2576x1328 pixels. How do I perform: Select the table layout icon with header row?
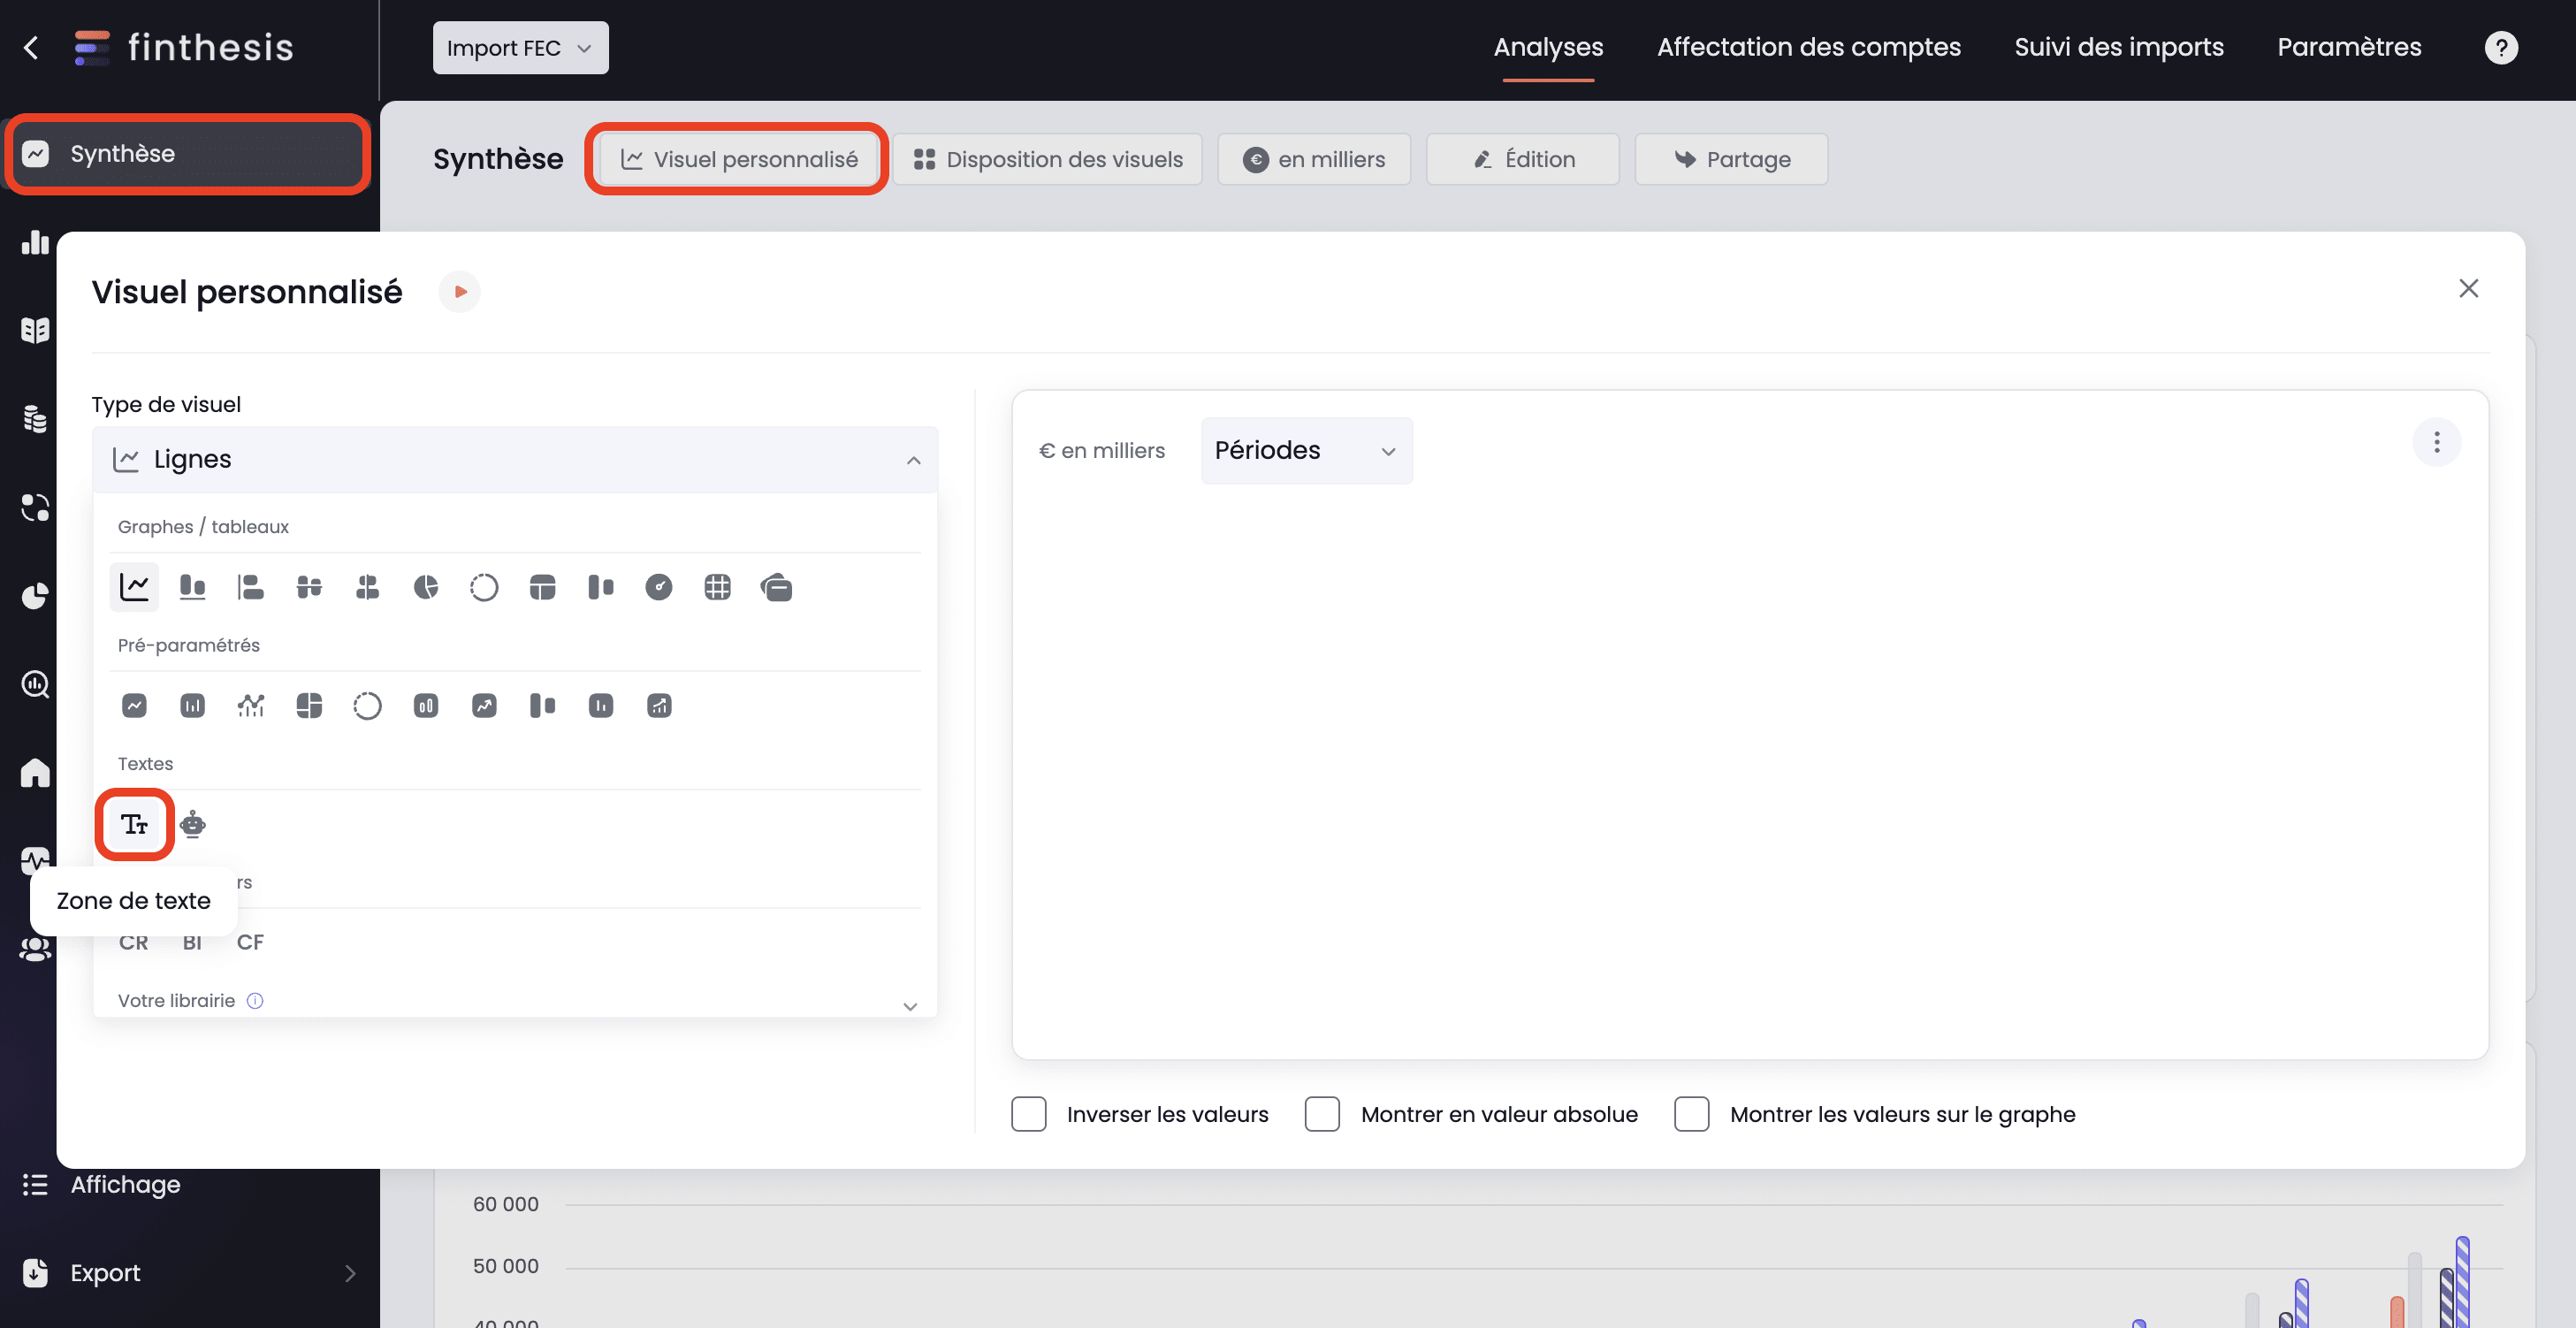pyautogui.click(x=542, y=587)
